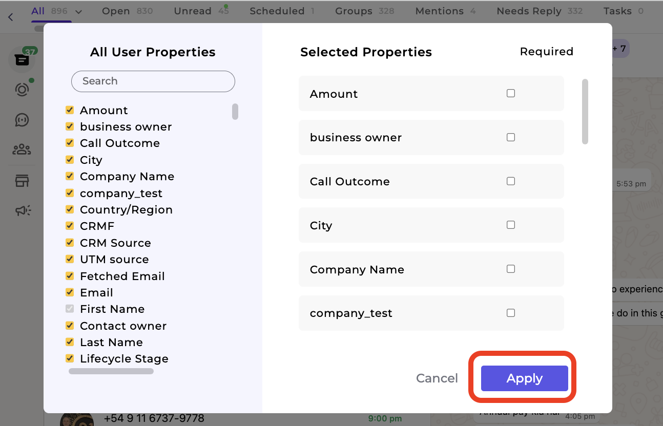
Task: Mark City as Required
Action: pos(510,224)
